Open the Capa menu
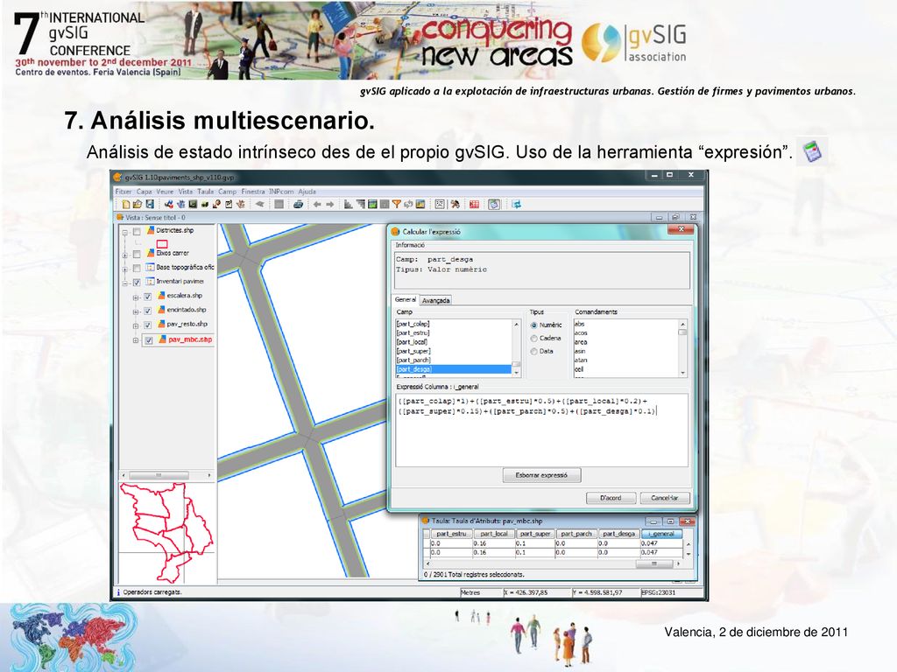The width and height of the screenshot is (897, 672). tap(145, 192)
